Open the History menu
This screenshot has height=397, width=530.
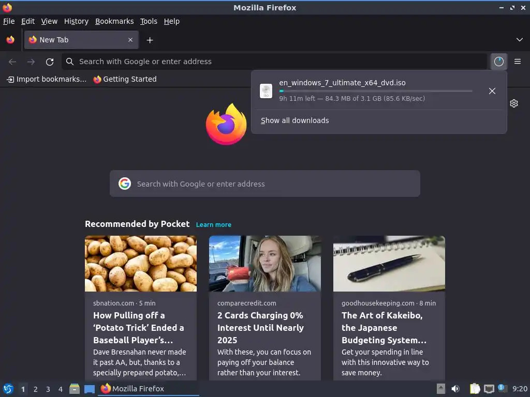pyautogui.click(x=77, y=21)
